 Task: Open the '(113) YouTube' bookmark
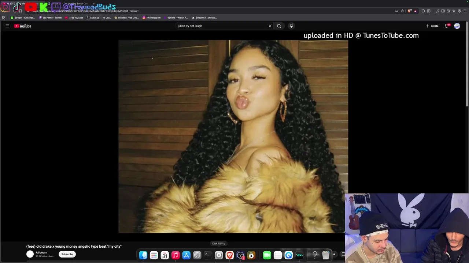click(74, 18)
